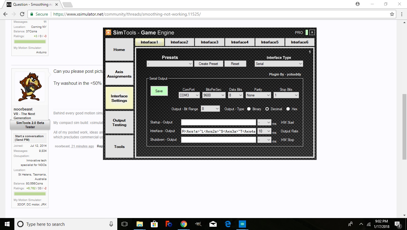Bookmark this page with star icon
Viewport: 407px width, 230px height.
click(x=392, y=14)
